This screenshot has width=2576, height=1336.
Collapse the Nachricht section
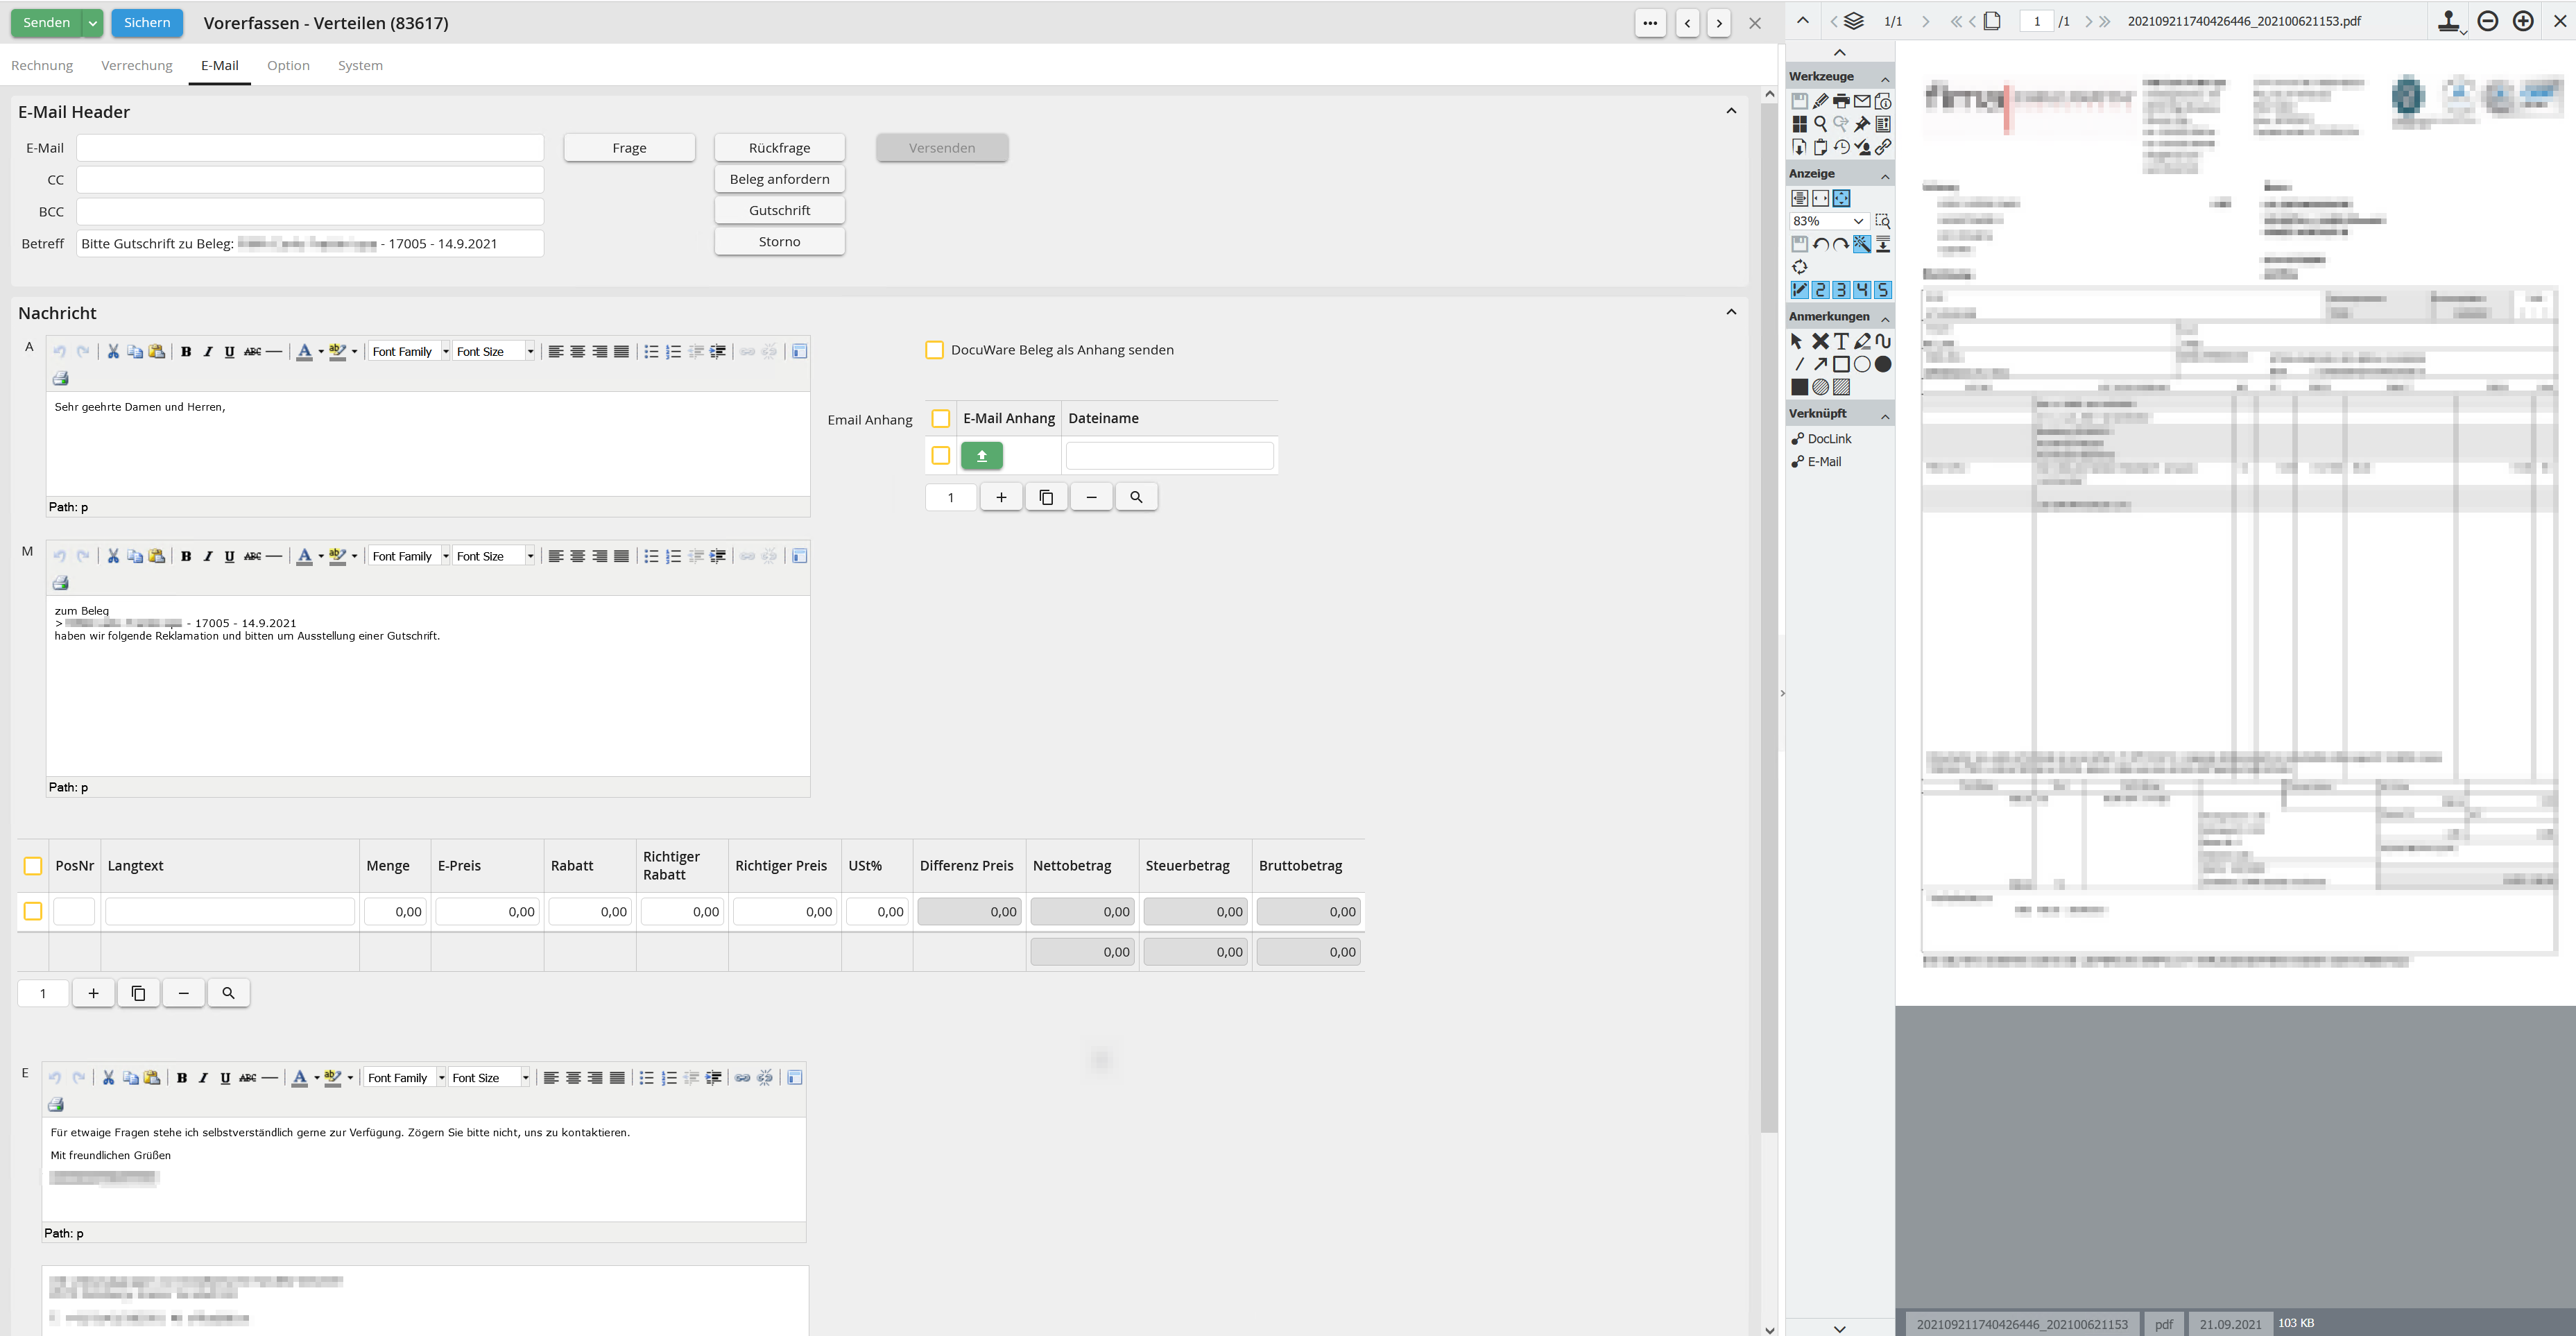(x=1731, y=312)
